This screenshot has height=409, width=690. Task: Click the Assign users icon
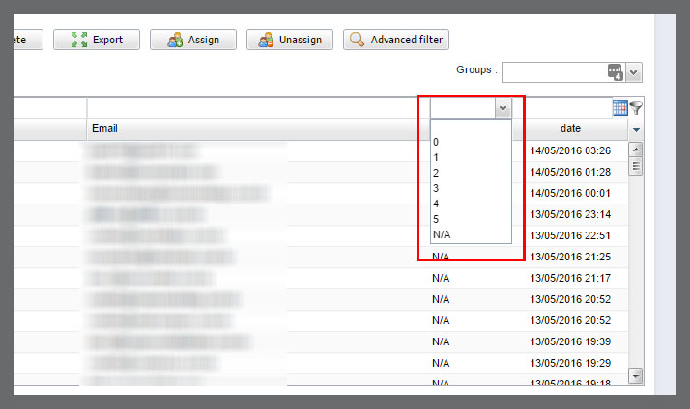click(x=175, y=40)
